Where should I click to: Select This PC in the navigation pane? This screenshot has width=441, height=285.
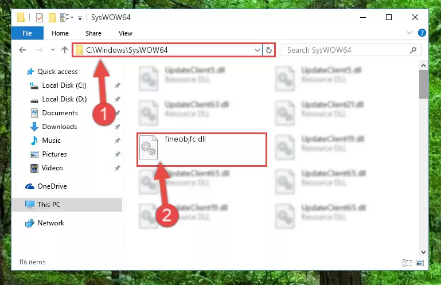[67, 205]
